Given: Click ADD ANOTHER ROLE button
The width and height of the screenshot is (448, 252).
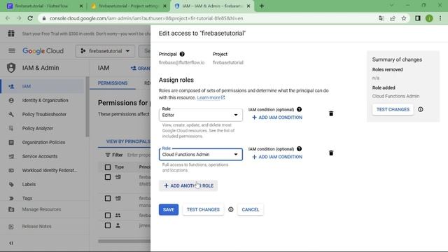Looking at the screenshot, I should (188, 185).
